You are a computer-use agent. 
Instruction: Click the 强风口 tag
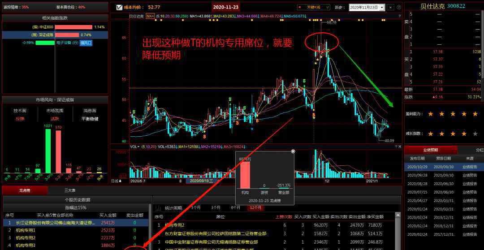pos(86,43)
